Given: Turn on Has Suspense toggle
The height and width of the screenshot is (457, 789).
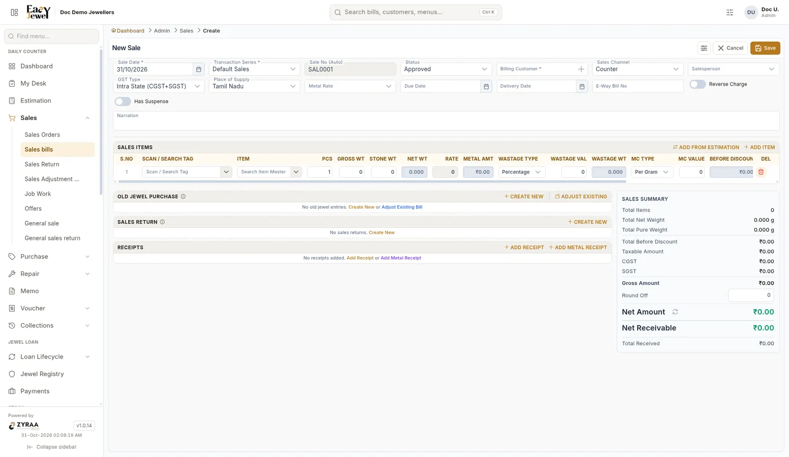Looking at the screenshot, I should pos(123,101).
